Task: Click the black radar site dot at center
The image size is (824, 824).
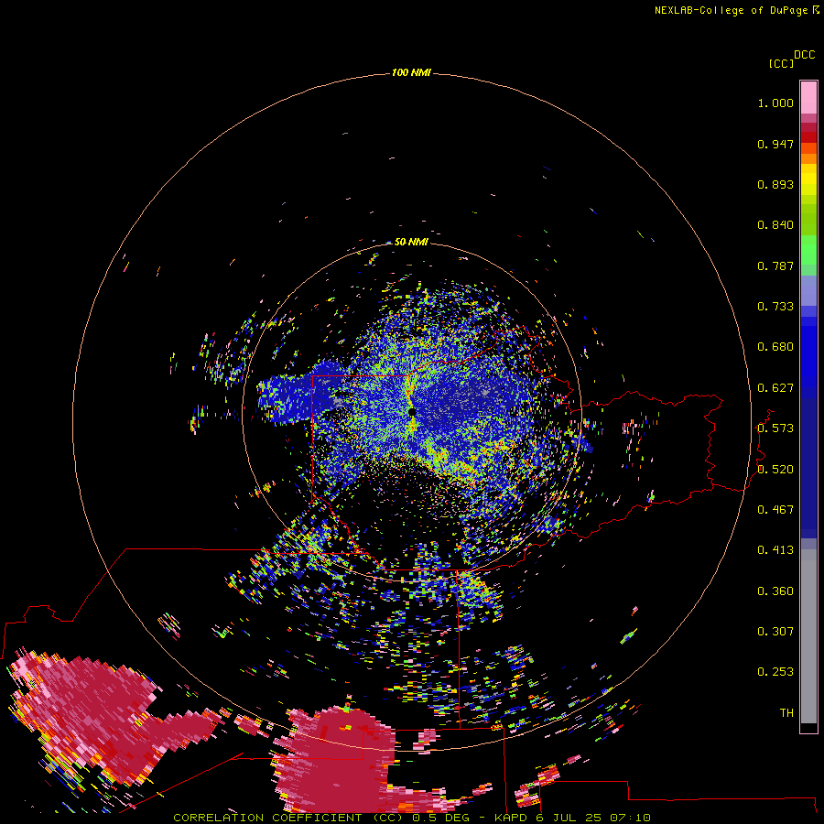Action: [x=411, y=411]
